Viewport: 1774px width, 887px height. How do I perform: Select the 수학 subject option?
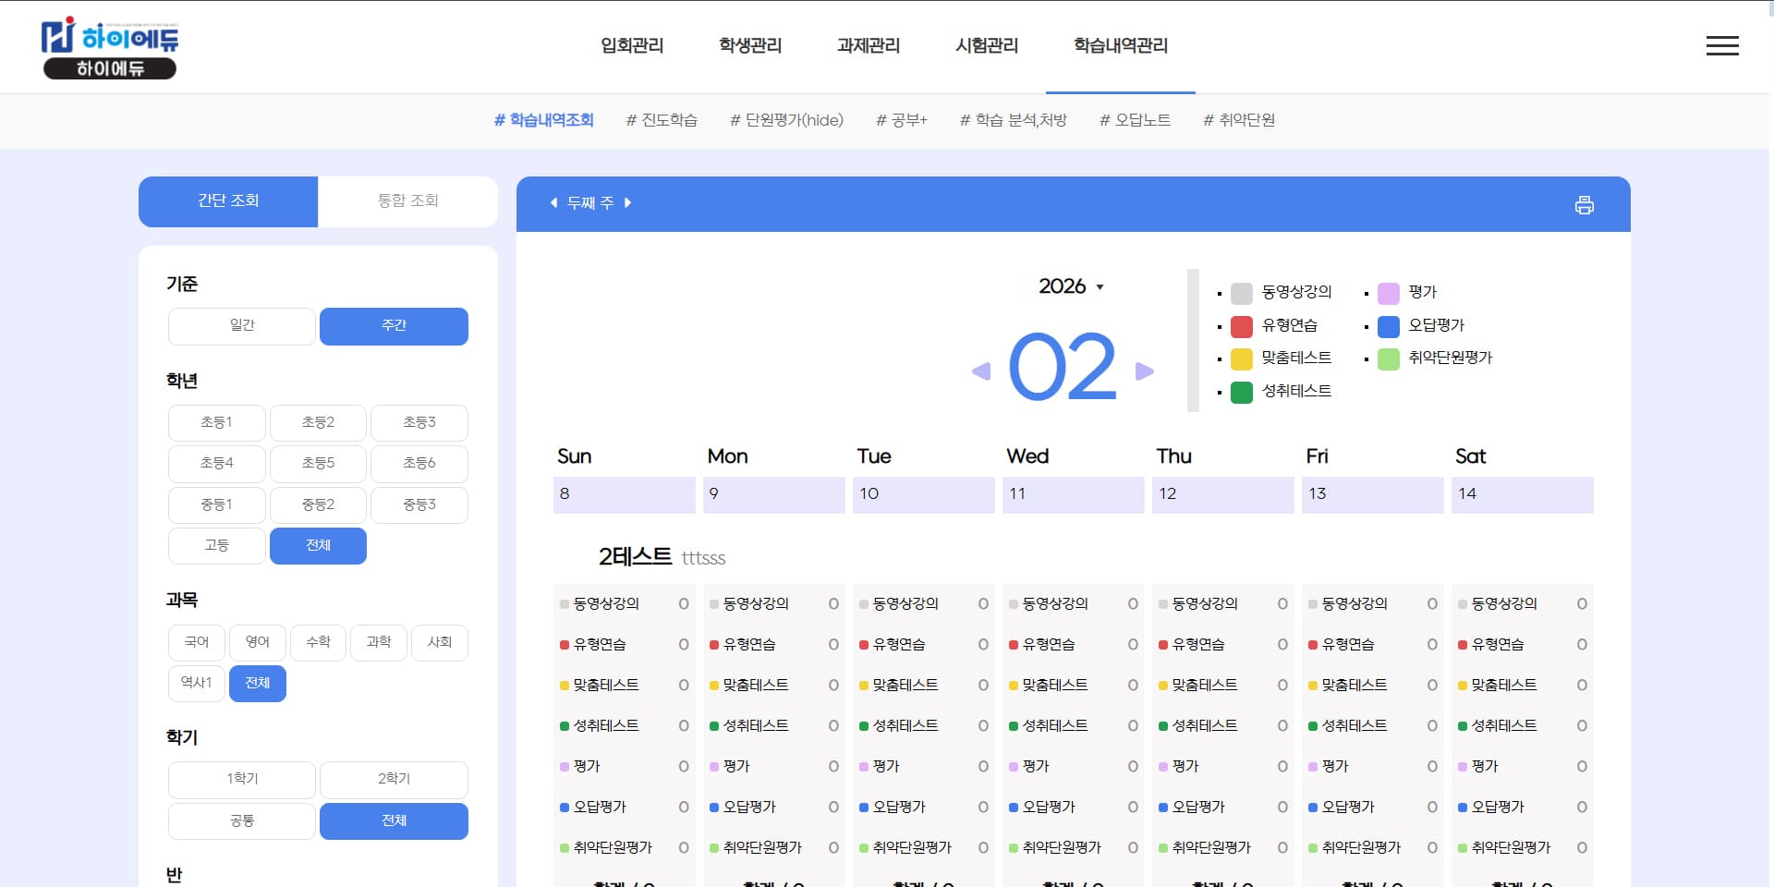coord(318,642)
